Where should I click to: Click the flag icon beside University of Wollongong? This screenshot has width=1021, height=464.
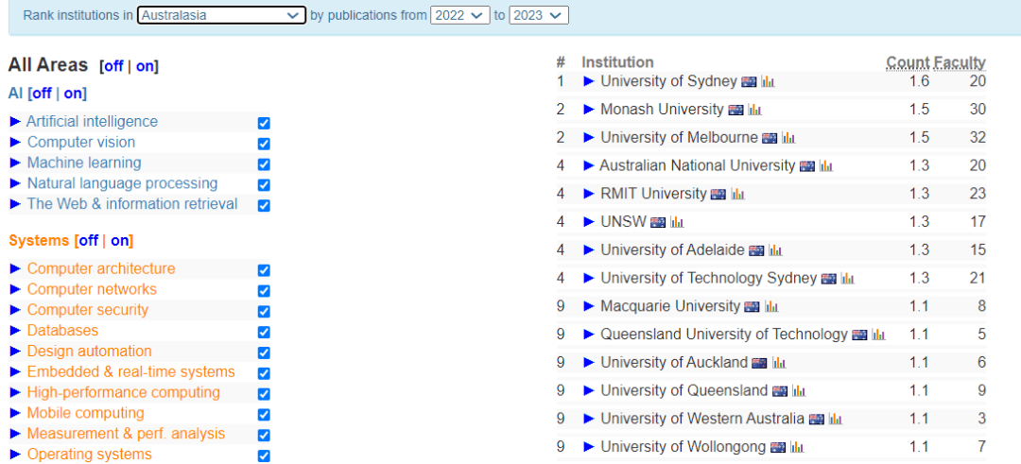click(778, 447)
